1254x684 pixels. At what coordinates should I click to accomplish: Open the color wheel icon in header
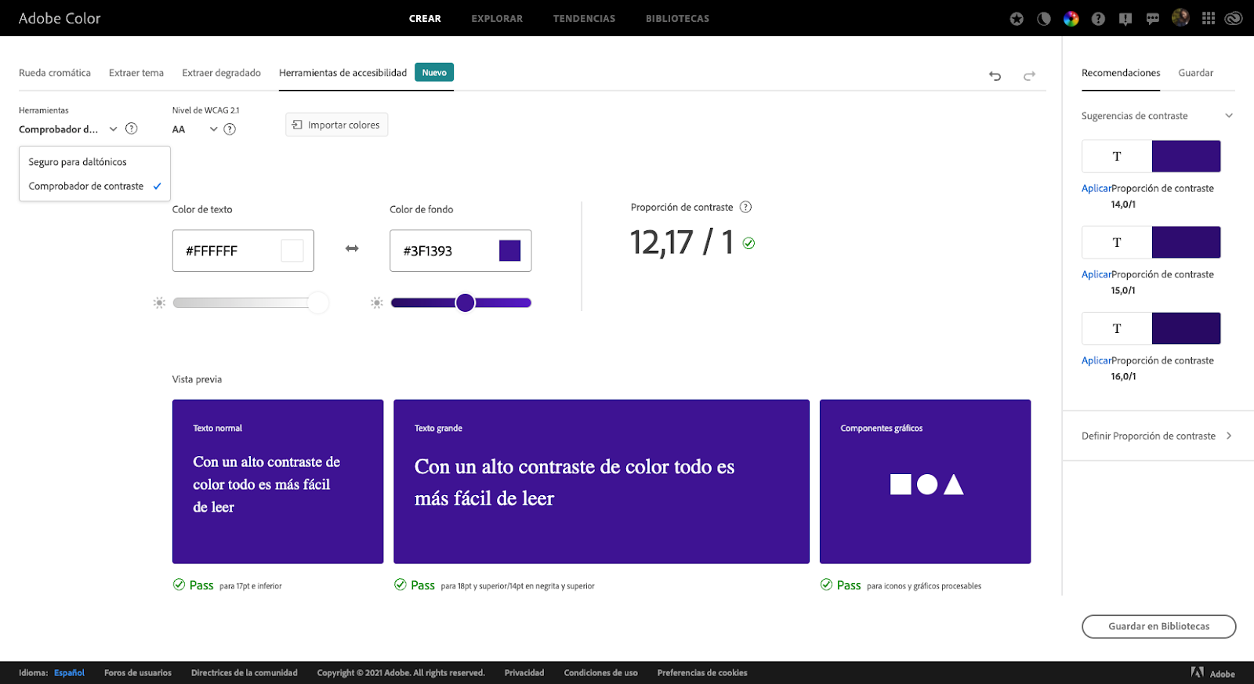[1071, 19]
